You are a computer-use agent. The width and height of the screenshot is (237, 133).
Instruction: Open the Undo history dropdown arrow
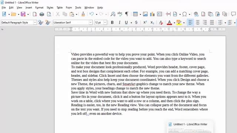(x=96, y=14)
